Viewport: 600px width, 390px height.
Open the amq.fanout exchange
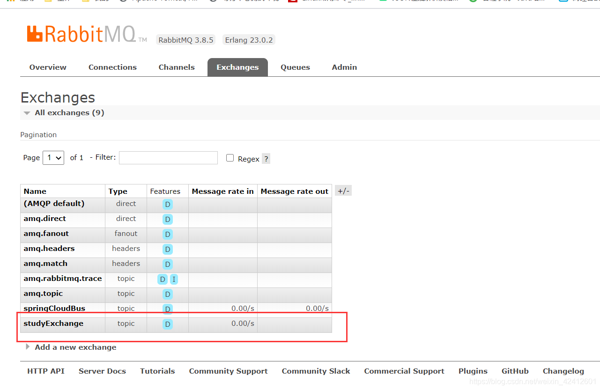46,234
